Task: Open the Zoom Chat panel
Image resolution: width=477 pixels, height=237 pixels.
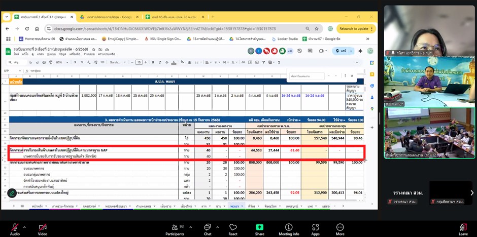Action: [x=207, y=227]
